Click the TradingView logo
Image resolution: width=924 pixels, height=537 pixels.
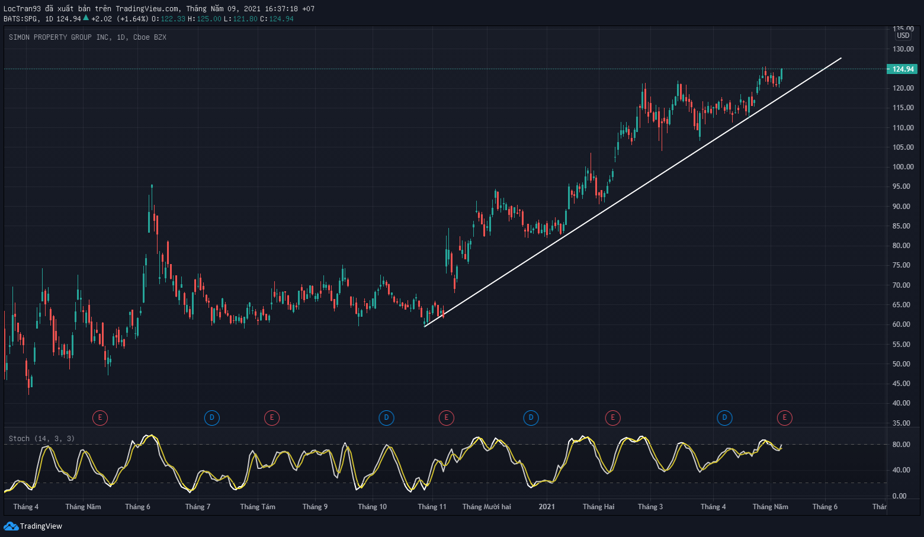[33, 526]
